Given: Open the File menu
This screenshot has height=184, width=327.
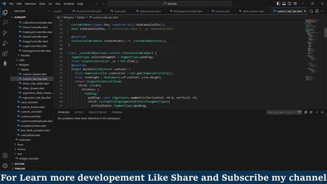Looking at the screenshot, I should (x=11, y=4).
